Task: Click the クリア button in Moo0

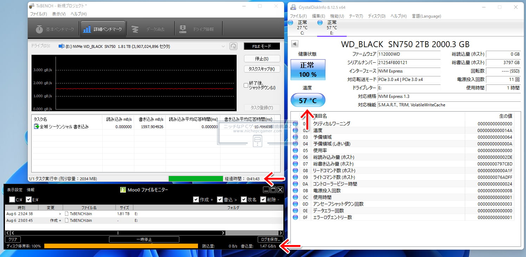Action: [13, 239]
